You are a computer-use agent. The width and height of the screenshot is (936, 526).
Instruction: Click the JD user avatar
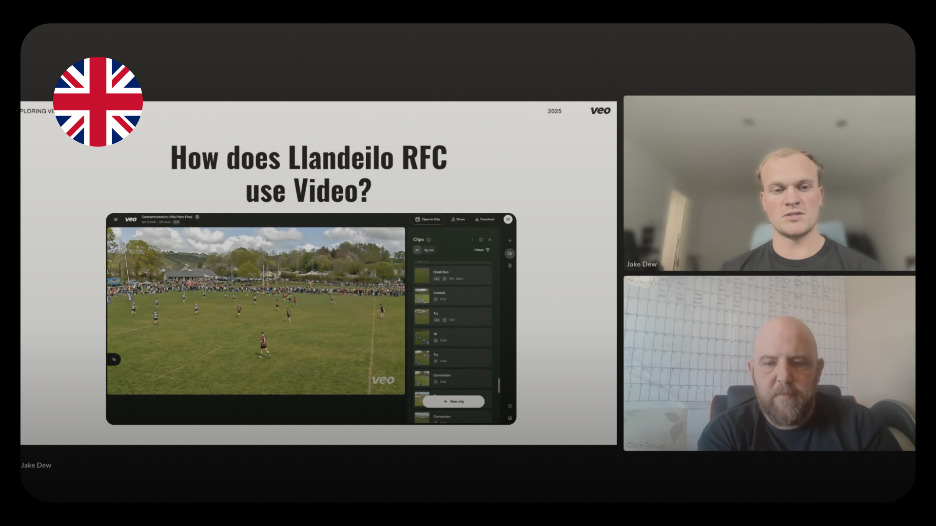coord(508,219)
